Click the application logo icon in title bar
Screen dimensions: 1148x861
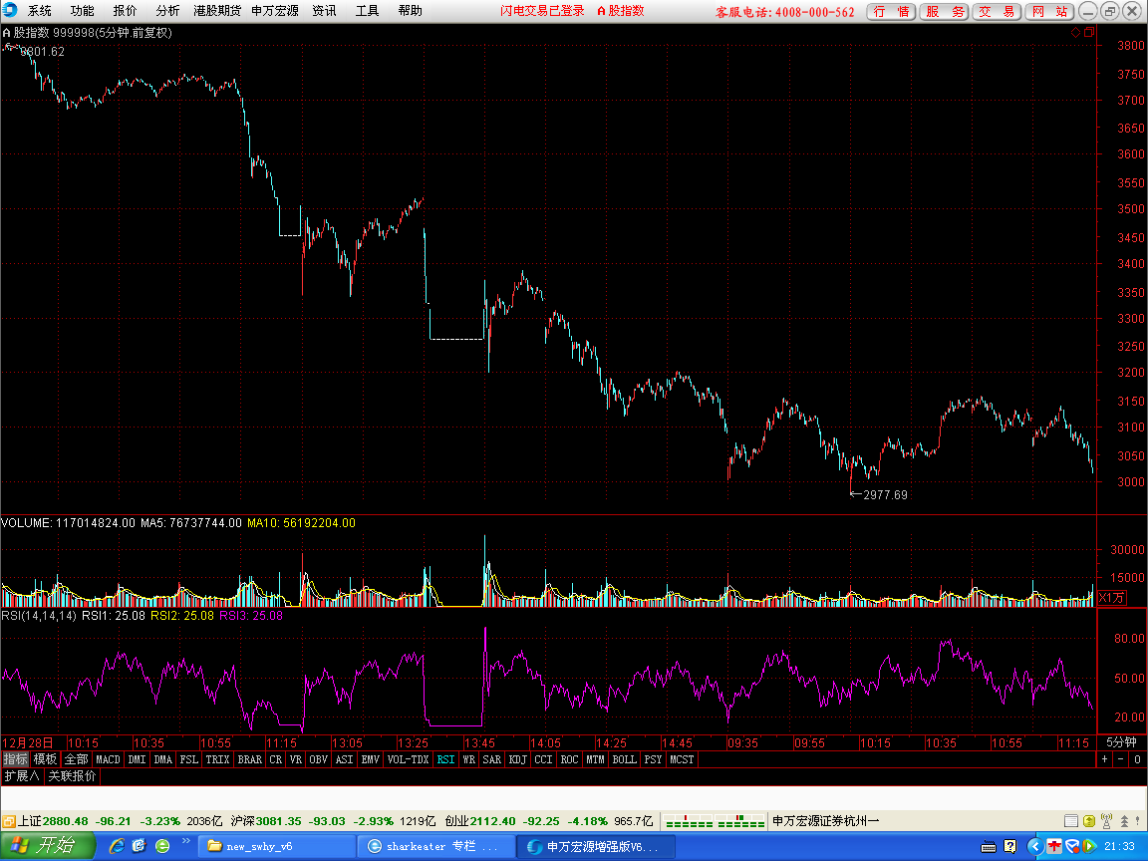(10, 10)
